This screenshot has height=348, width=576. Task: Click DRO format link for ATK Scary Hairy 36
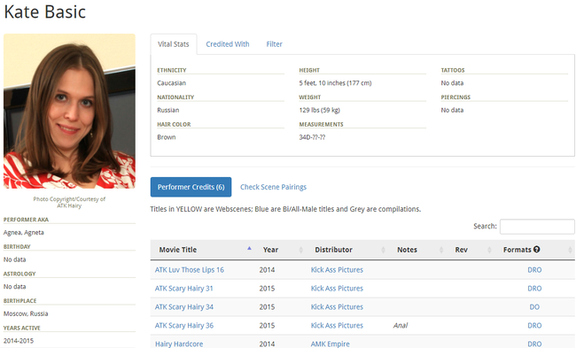click(x=534, y=325)
